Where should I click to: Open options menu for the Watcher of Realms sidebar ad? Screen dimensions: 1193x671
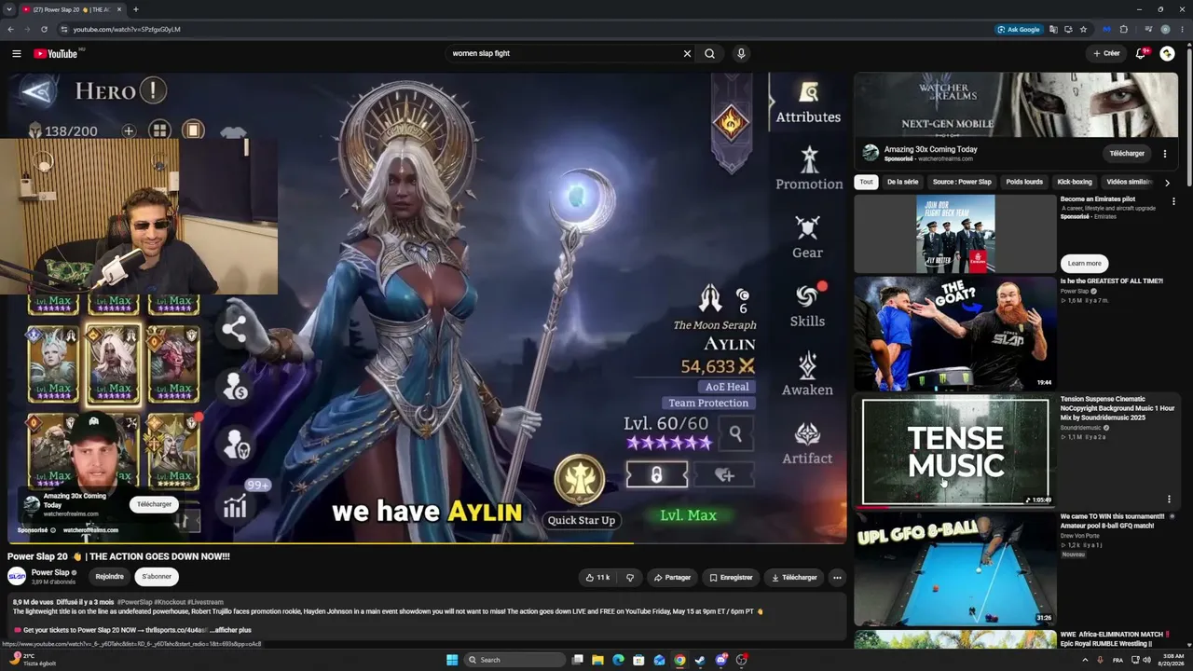[x=1164, y=154]
